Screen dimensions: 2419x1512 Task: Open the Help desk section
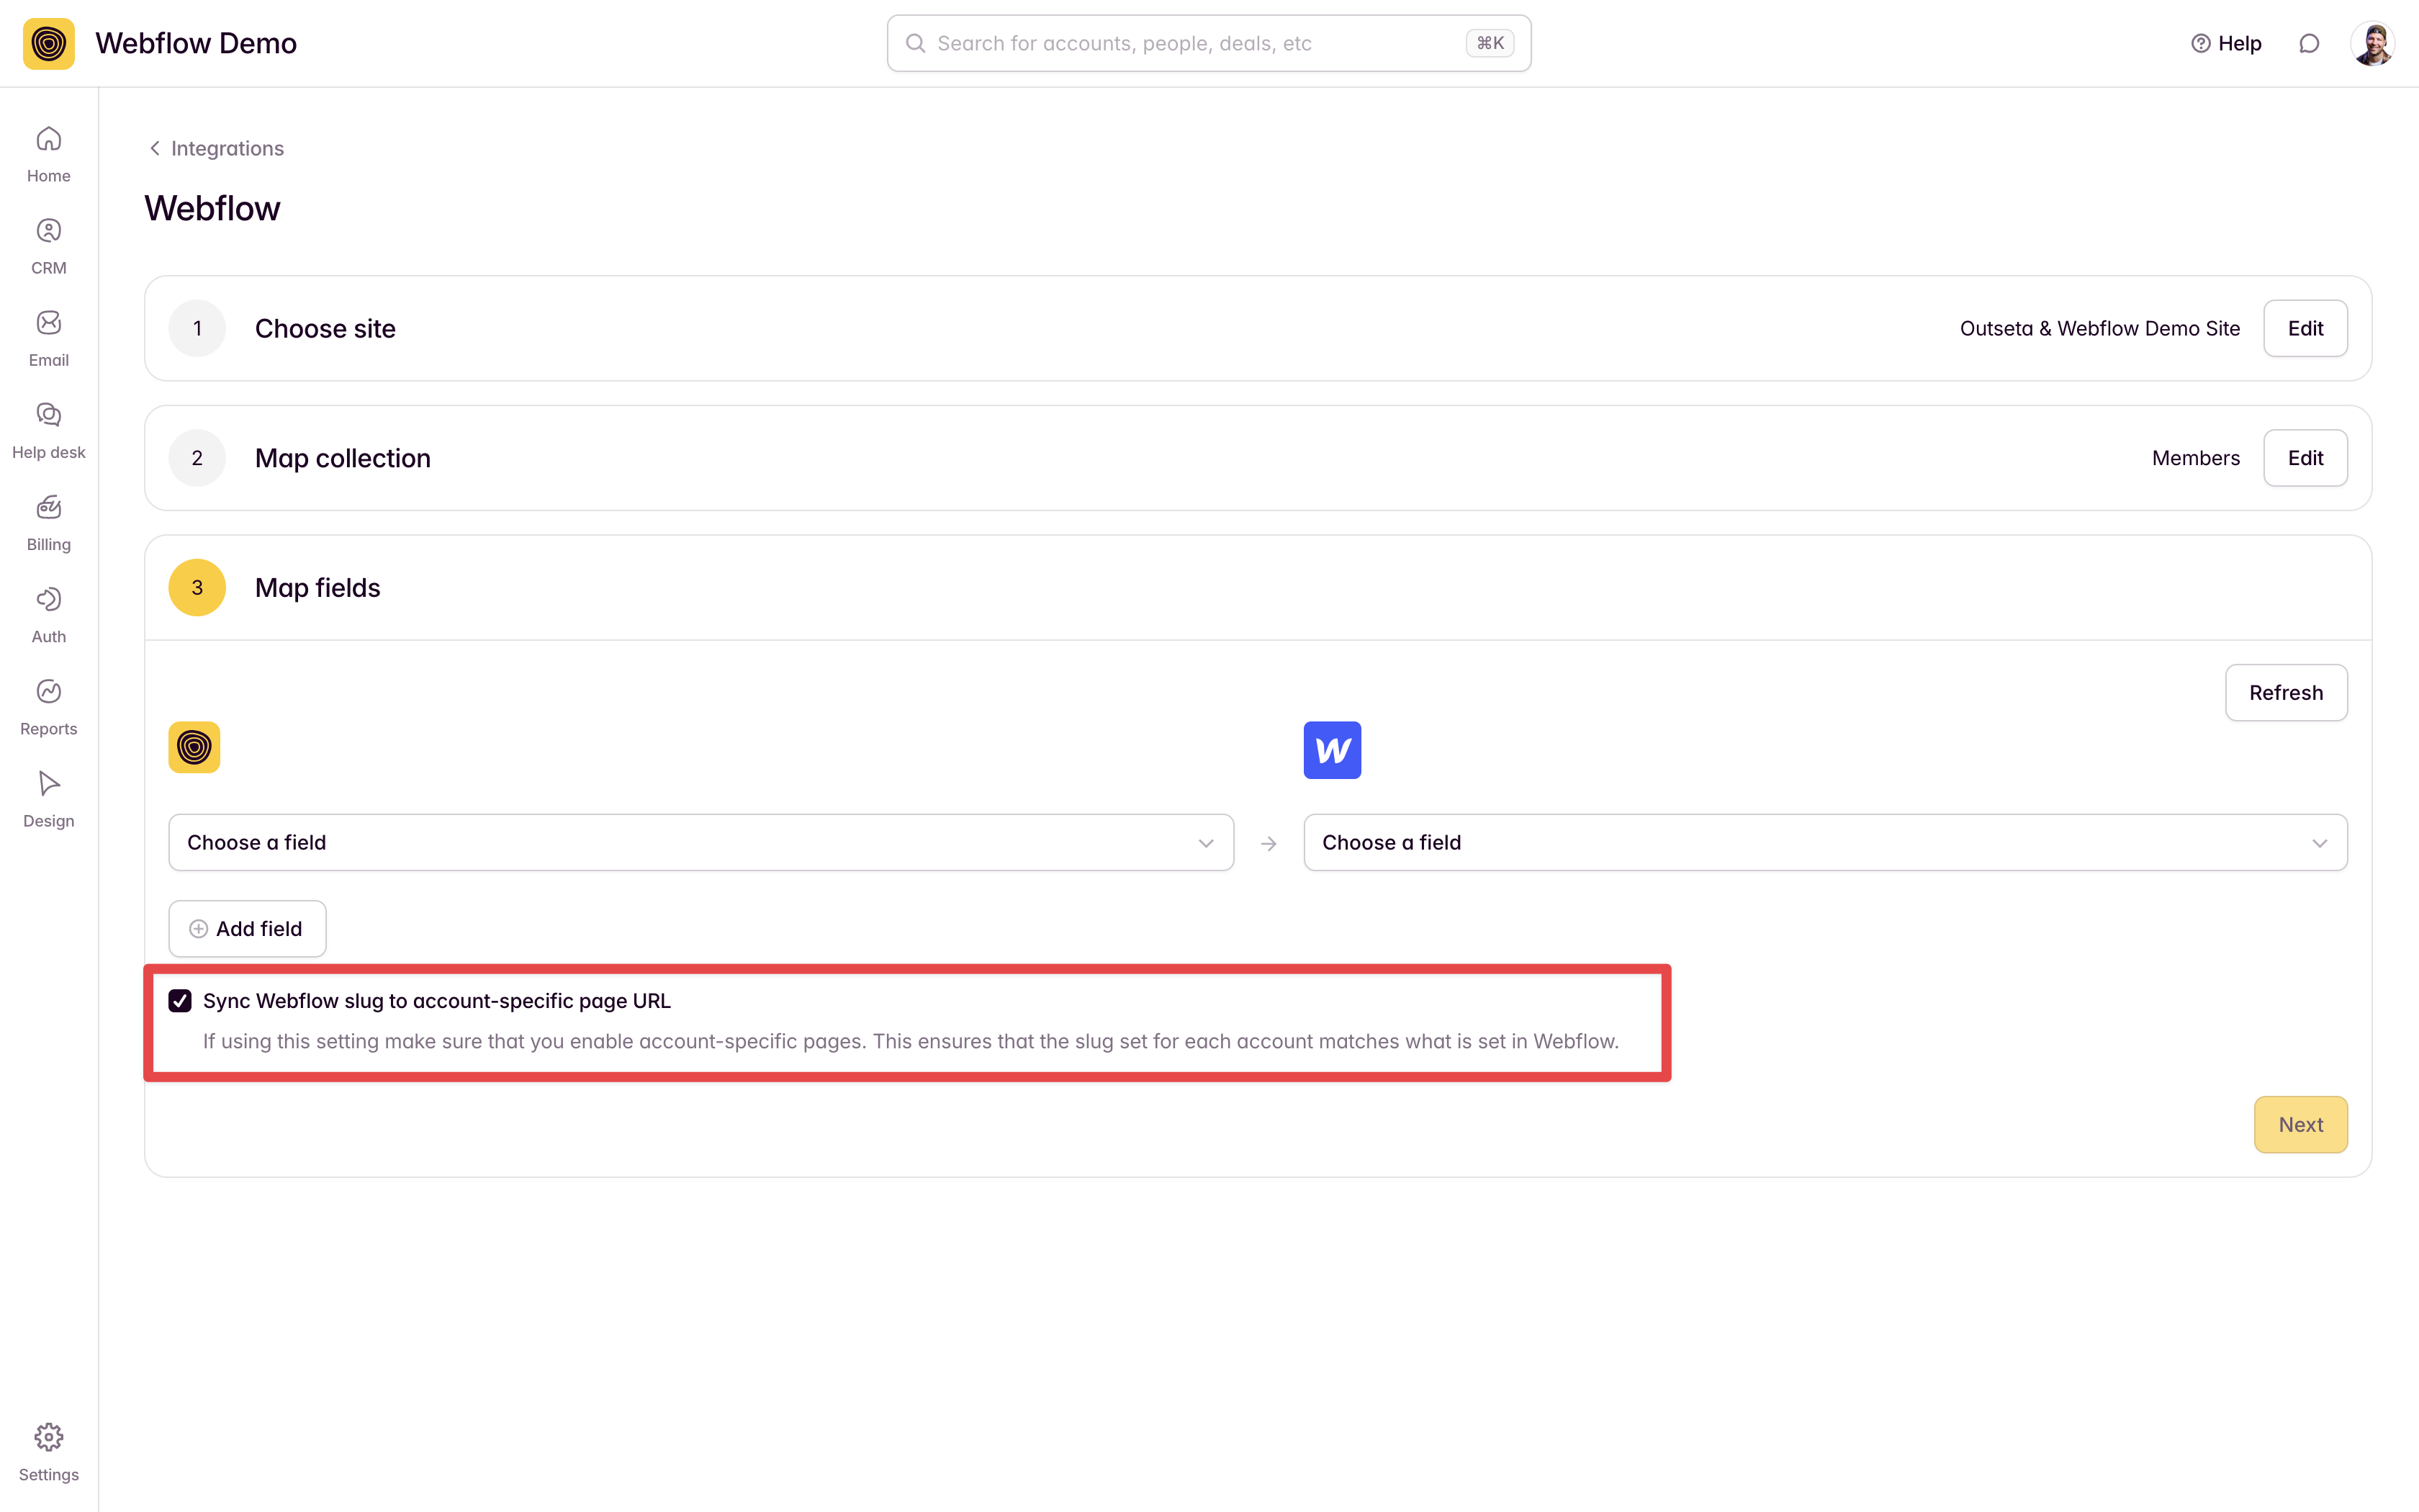tap(49, 431)
